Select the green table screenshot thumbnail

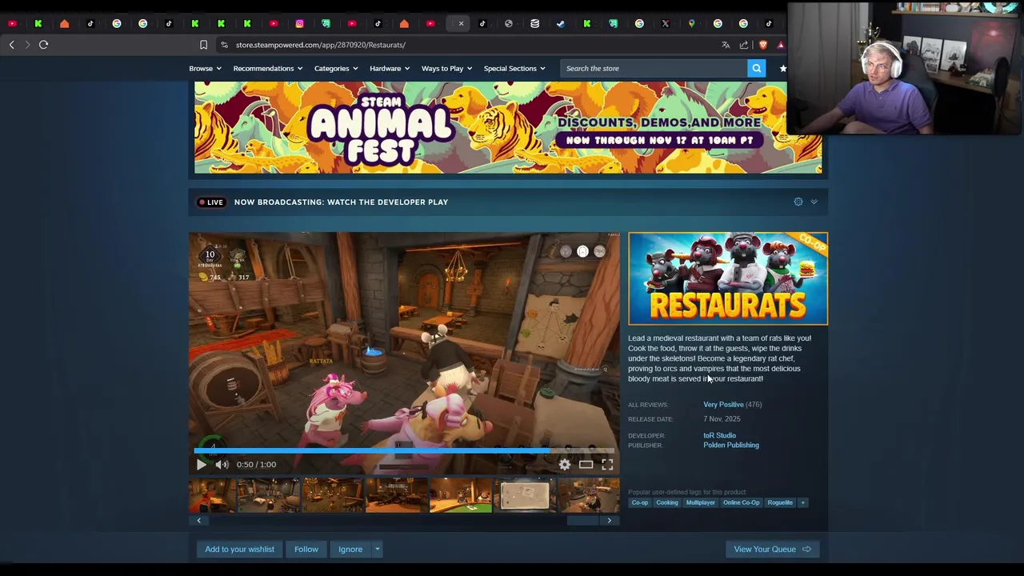tap(461, 495)
